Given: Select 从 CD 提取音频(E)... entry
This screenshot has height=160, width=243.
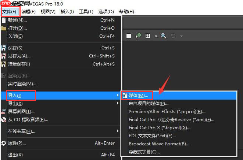Looking at the screenshot, I should tap(61, 120).
